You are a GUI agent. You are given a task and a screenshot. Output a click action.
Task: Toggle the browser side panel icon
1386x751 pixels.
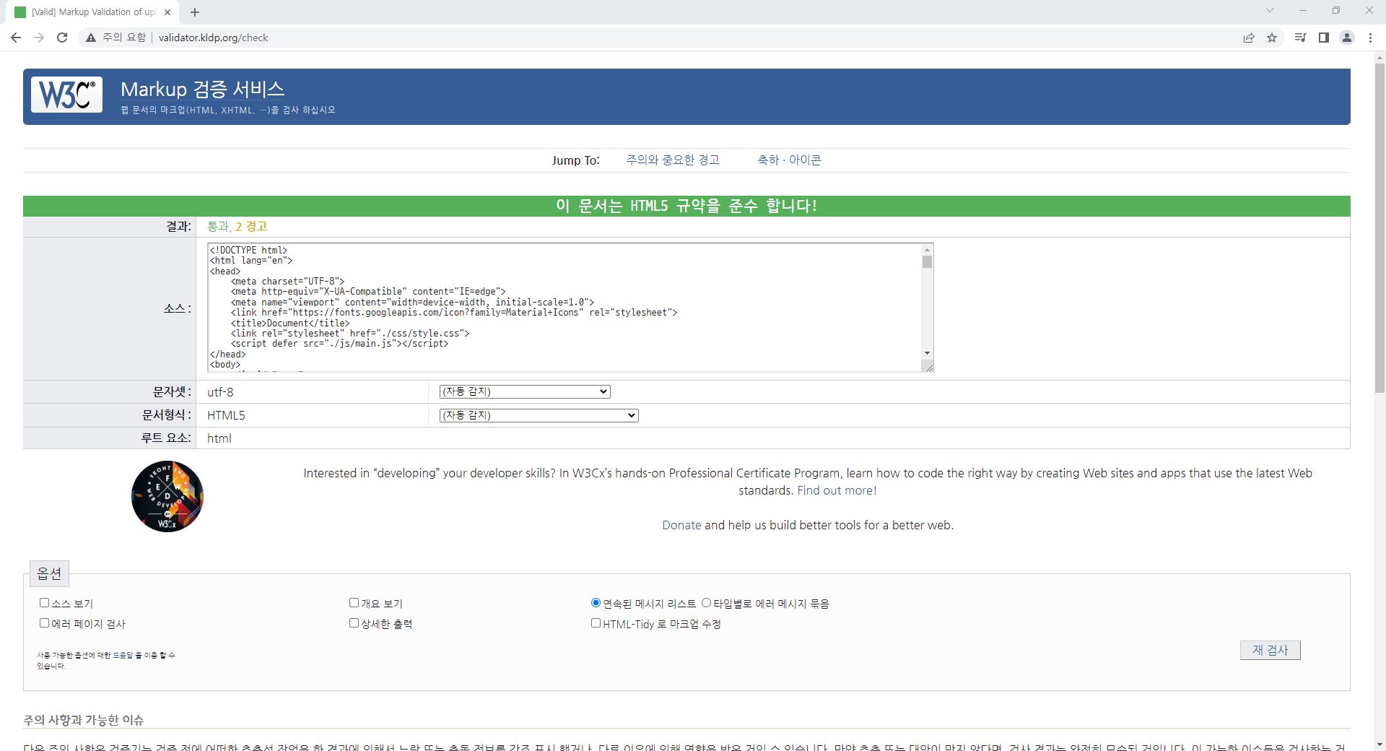point(1324,38)
